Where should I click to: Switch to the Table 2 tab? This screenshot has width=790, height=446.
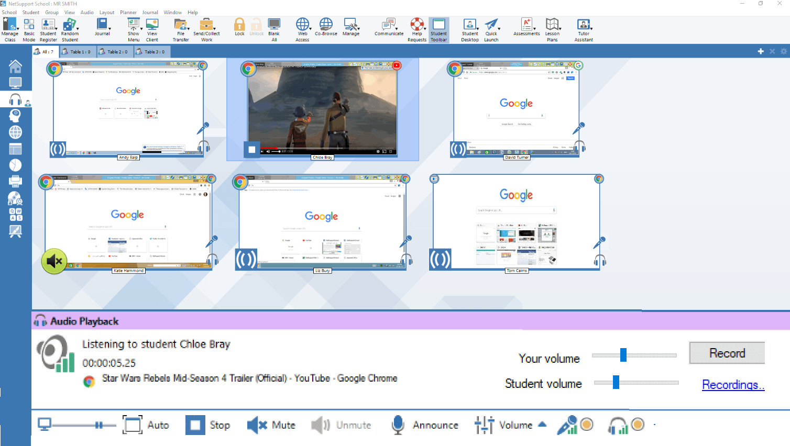tap(116, 52)
